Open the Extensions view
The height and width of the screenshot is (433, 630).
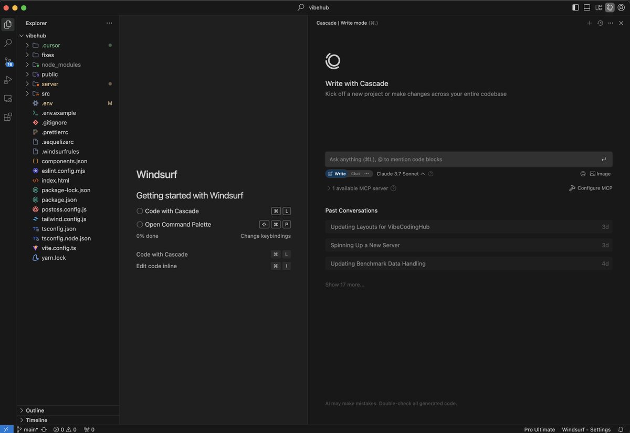click(8, 117)
